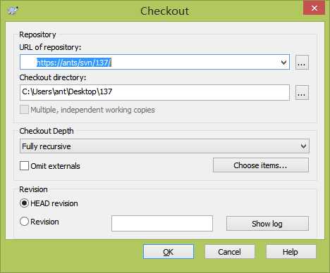This screenshot has width=330, height=273.
Task: Confirm the checkout with the OK button
Action: pyautogui.click(x=169, y=252)
